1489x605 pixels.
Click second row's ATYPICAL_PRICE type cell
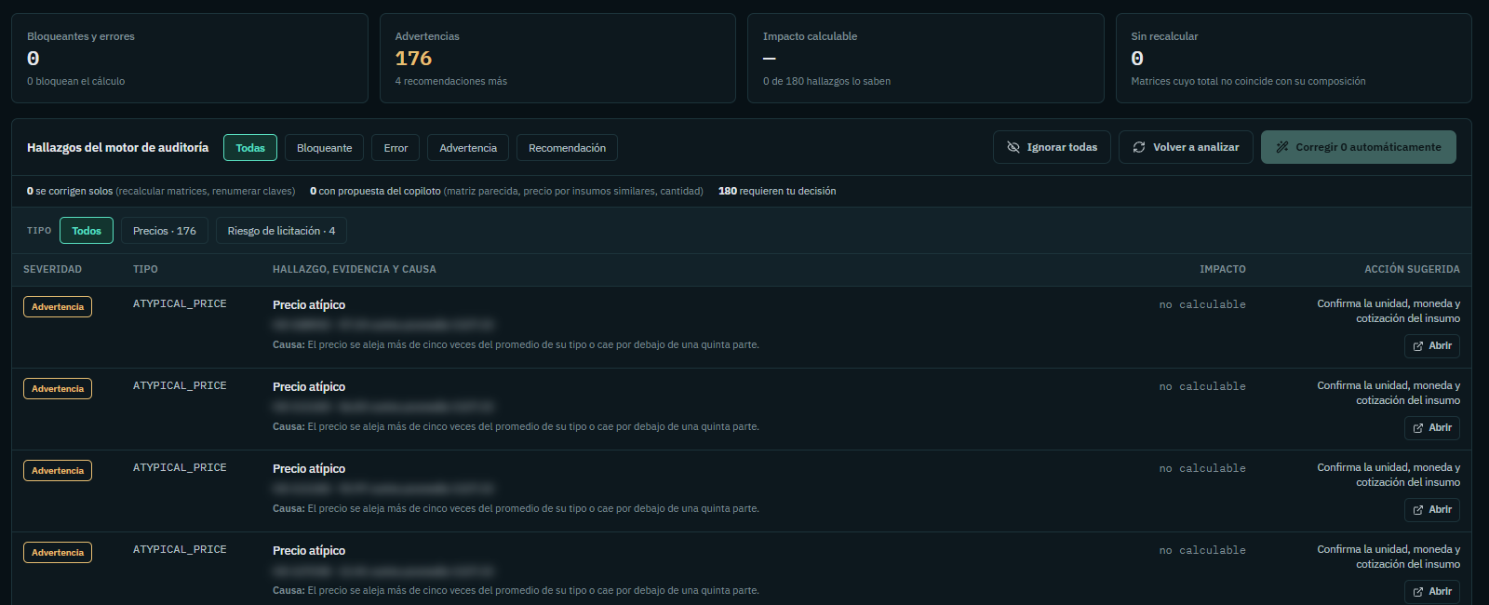[x=180, y=385]
